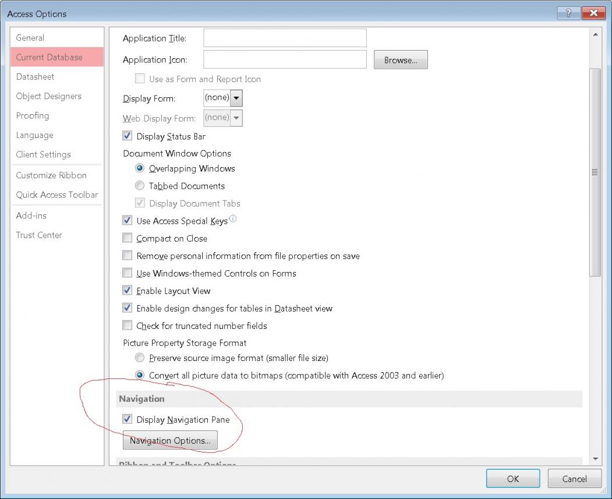Choose Preserve source image format
The height and width of the screenshot is (499, 612).
(139, 358)
